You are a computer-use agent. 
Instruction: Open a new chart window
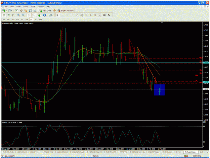4,10
